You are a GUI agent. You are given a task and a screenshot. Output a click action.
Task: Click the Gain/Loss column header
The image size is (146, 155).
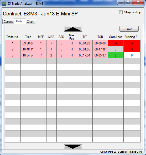[116, 37]
